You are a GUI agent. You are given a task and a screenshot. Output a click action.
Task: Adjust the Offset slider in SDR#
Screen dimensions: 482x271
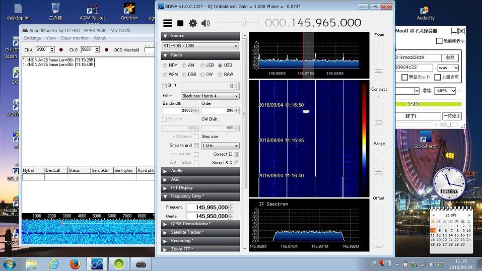[378, 245]
